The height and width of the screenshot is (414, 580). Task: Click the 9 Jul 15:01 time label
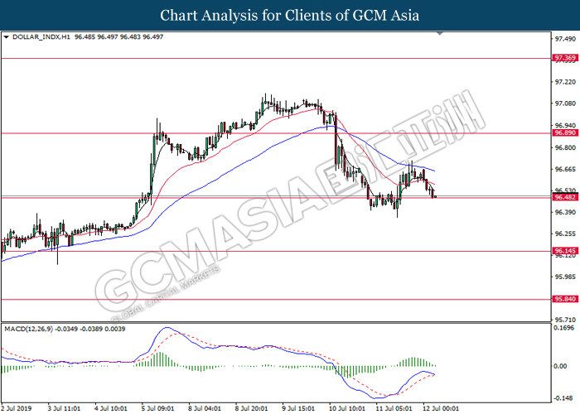pyautogui.click(x=299, y=408)
